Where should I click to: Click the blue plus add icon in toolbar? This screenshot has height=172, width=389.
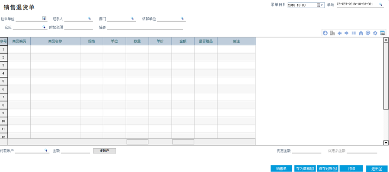(325, 33)
